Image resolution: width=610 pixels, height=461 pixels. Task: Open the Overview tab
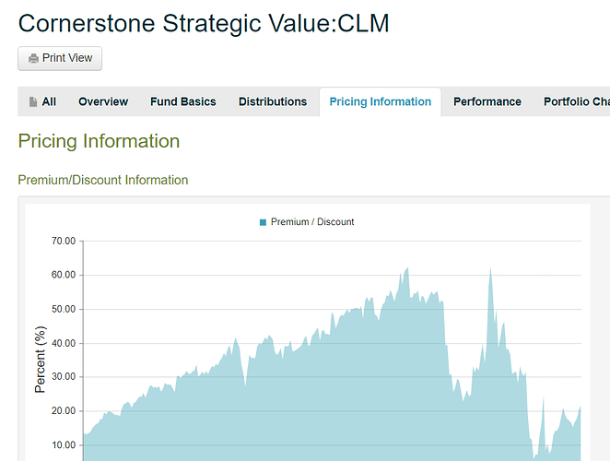click(103, 101)
